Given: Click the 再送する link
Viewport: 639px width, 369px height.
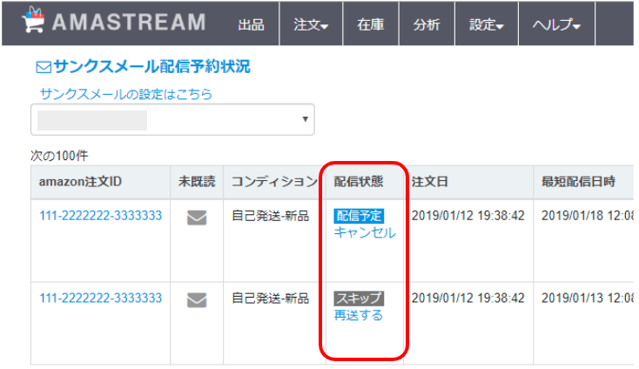Looking at the screenshot, I should click(x=359, y=315).
